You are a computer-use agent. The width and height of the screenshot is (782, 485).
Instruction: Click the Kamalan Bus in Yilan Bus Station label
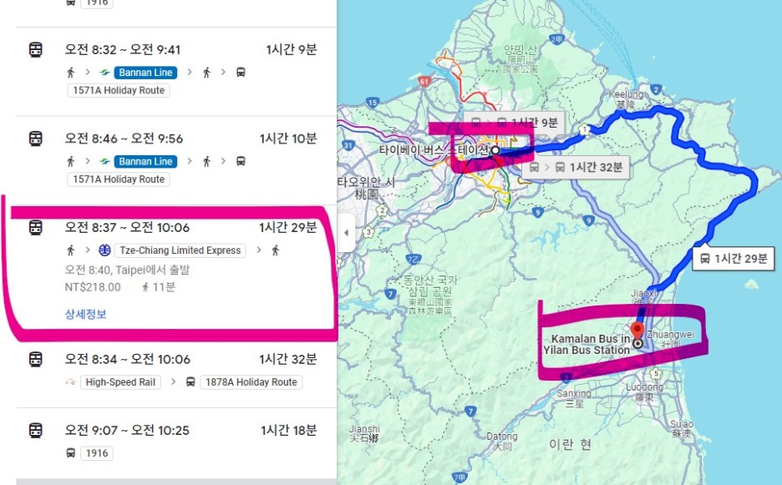coord(586,345)
